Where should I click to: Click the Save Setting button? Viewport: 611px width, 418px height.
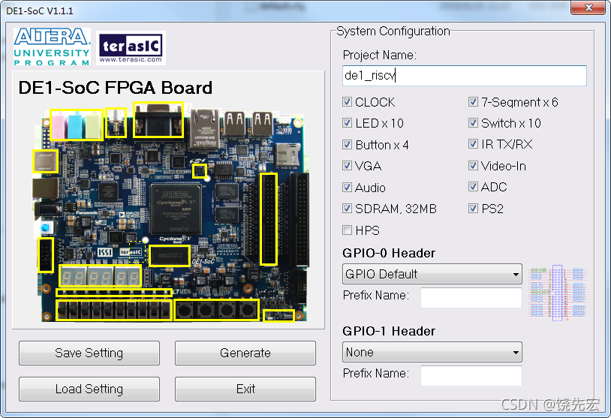(x=89, y=353)
